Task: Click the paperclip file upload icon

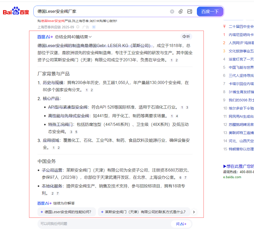Action: pyautogui.click(x=181, y=11)
